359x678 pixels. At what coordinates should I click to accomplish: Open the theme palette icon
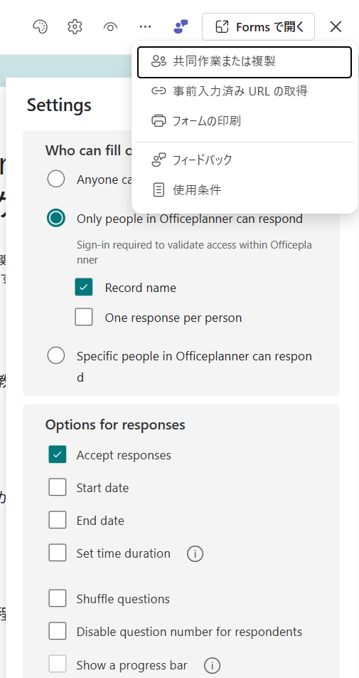[40, 27]
